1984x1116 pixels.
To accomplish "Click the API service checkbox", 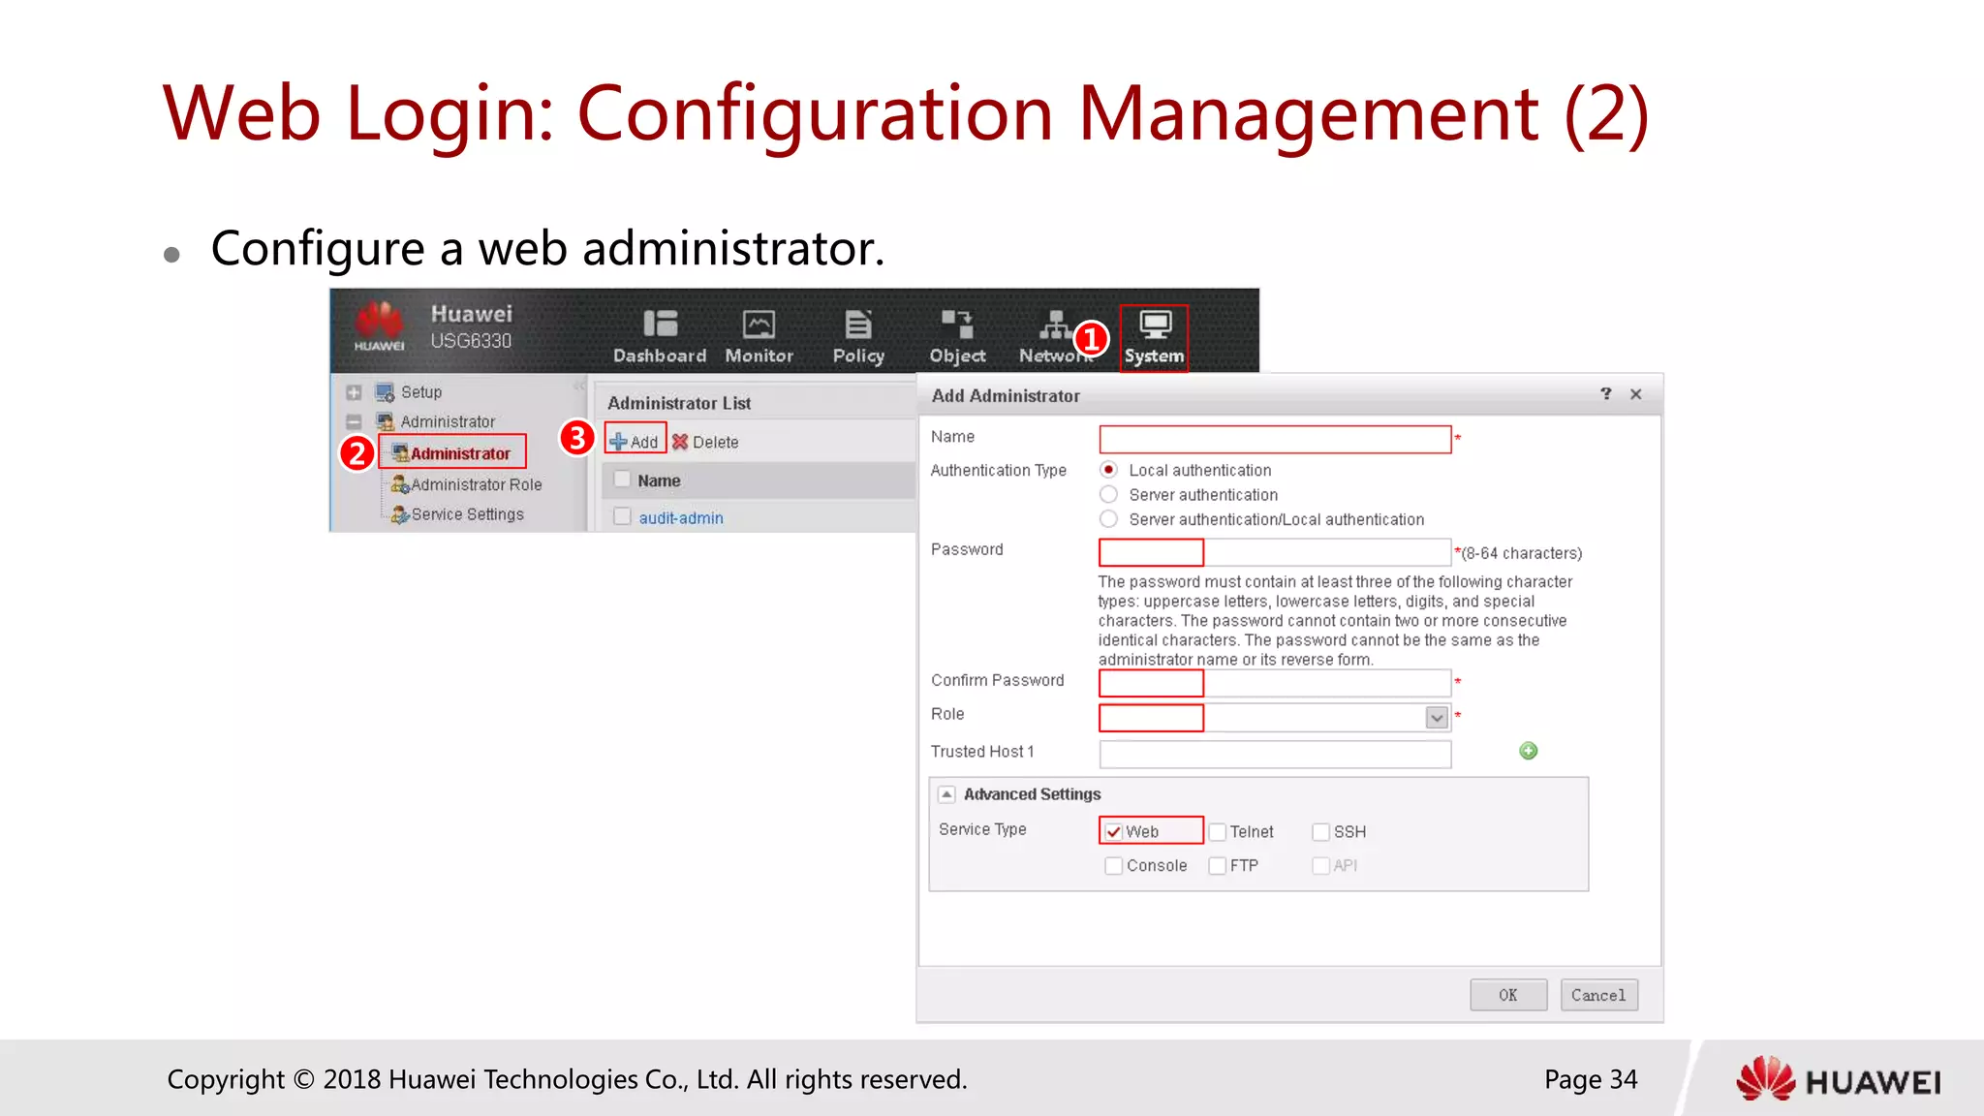I will 1320,866.
